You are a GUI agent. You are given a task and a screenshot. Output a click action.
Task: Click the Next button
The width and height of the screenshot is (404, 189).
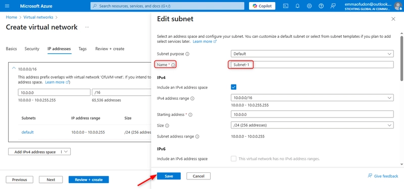click(51, 180)
